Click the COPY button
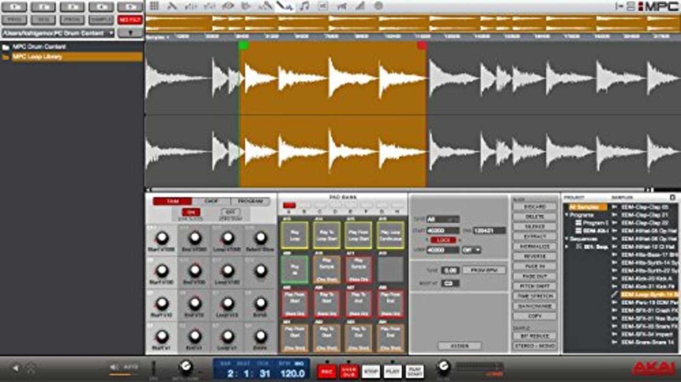Viewport: 681px width, 382px height. coord(535,316)
